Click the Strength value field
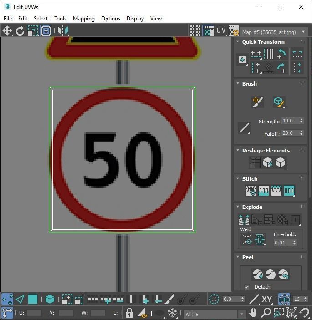This screenshot has width=312, height=320. pyautogui.click(x=290, y=121)
